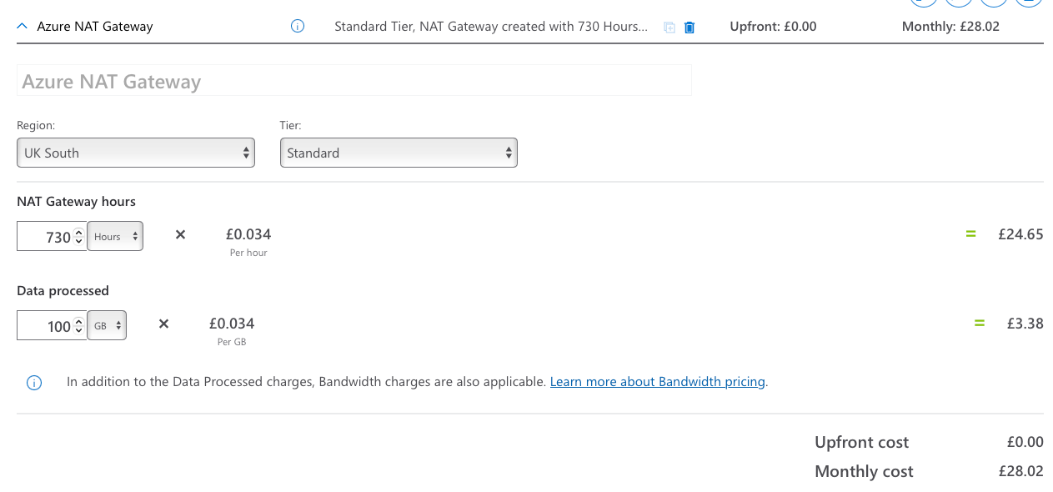
Task: Click the Standard Tier description summary text
Action: 490,27
